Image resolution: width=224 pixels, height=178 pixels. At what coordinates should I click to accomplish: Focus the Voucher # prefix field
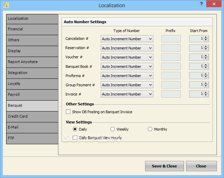click(x=171, y=57)
